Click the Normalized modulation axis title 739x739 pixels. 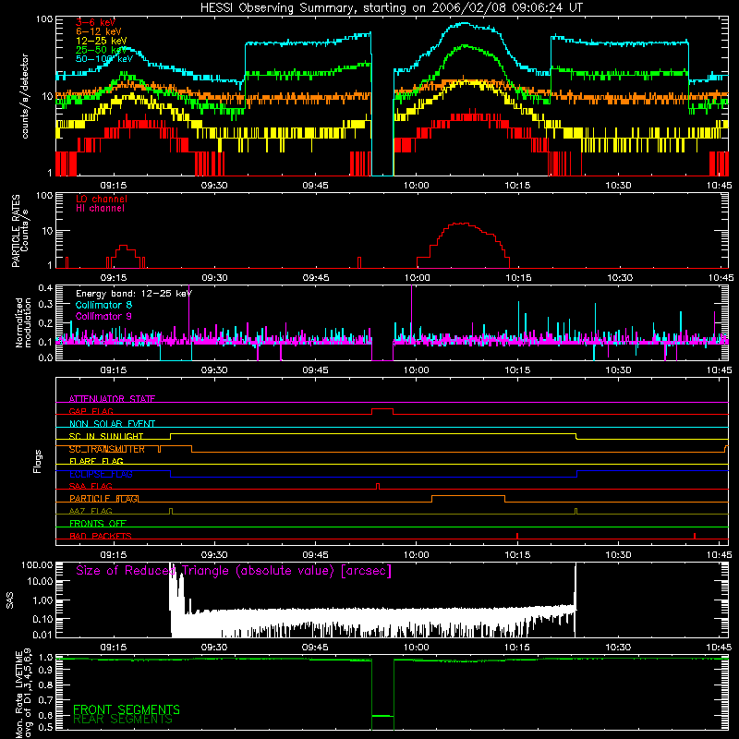click(24, 322)
